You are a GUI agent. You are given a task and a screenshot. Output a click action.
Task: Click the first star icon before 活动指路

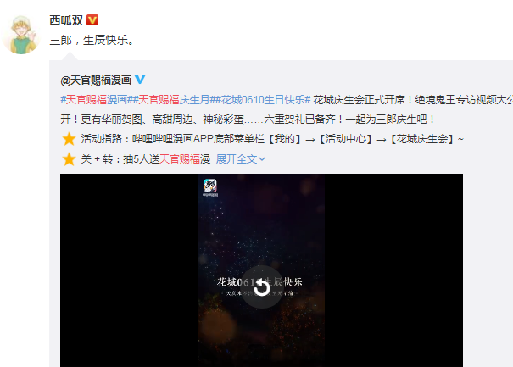point(69,139)
